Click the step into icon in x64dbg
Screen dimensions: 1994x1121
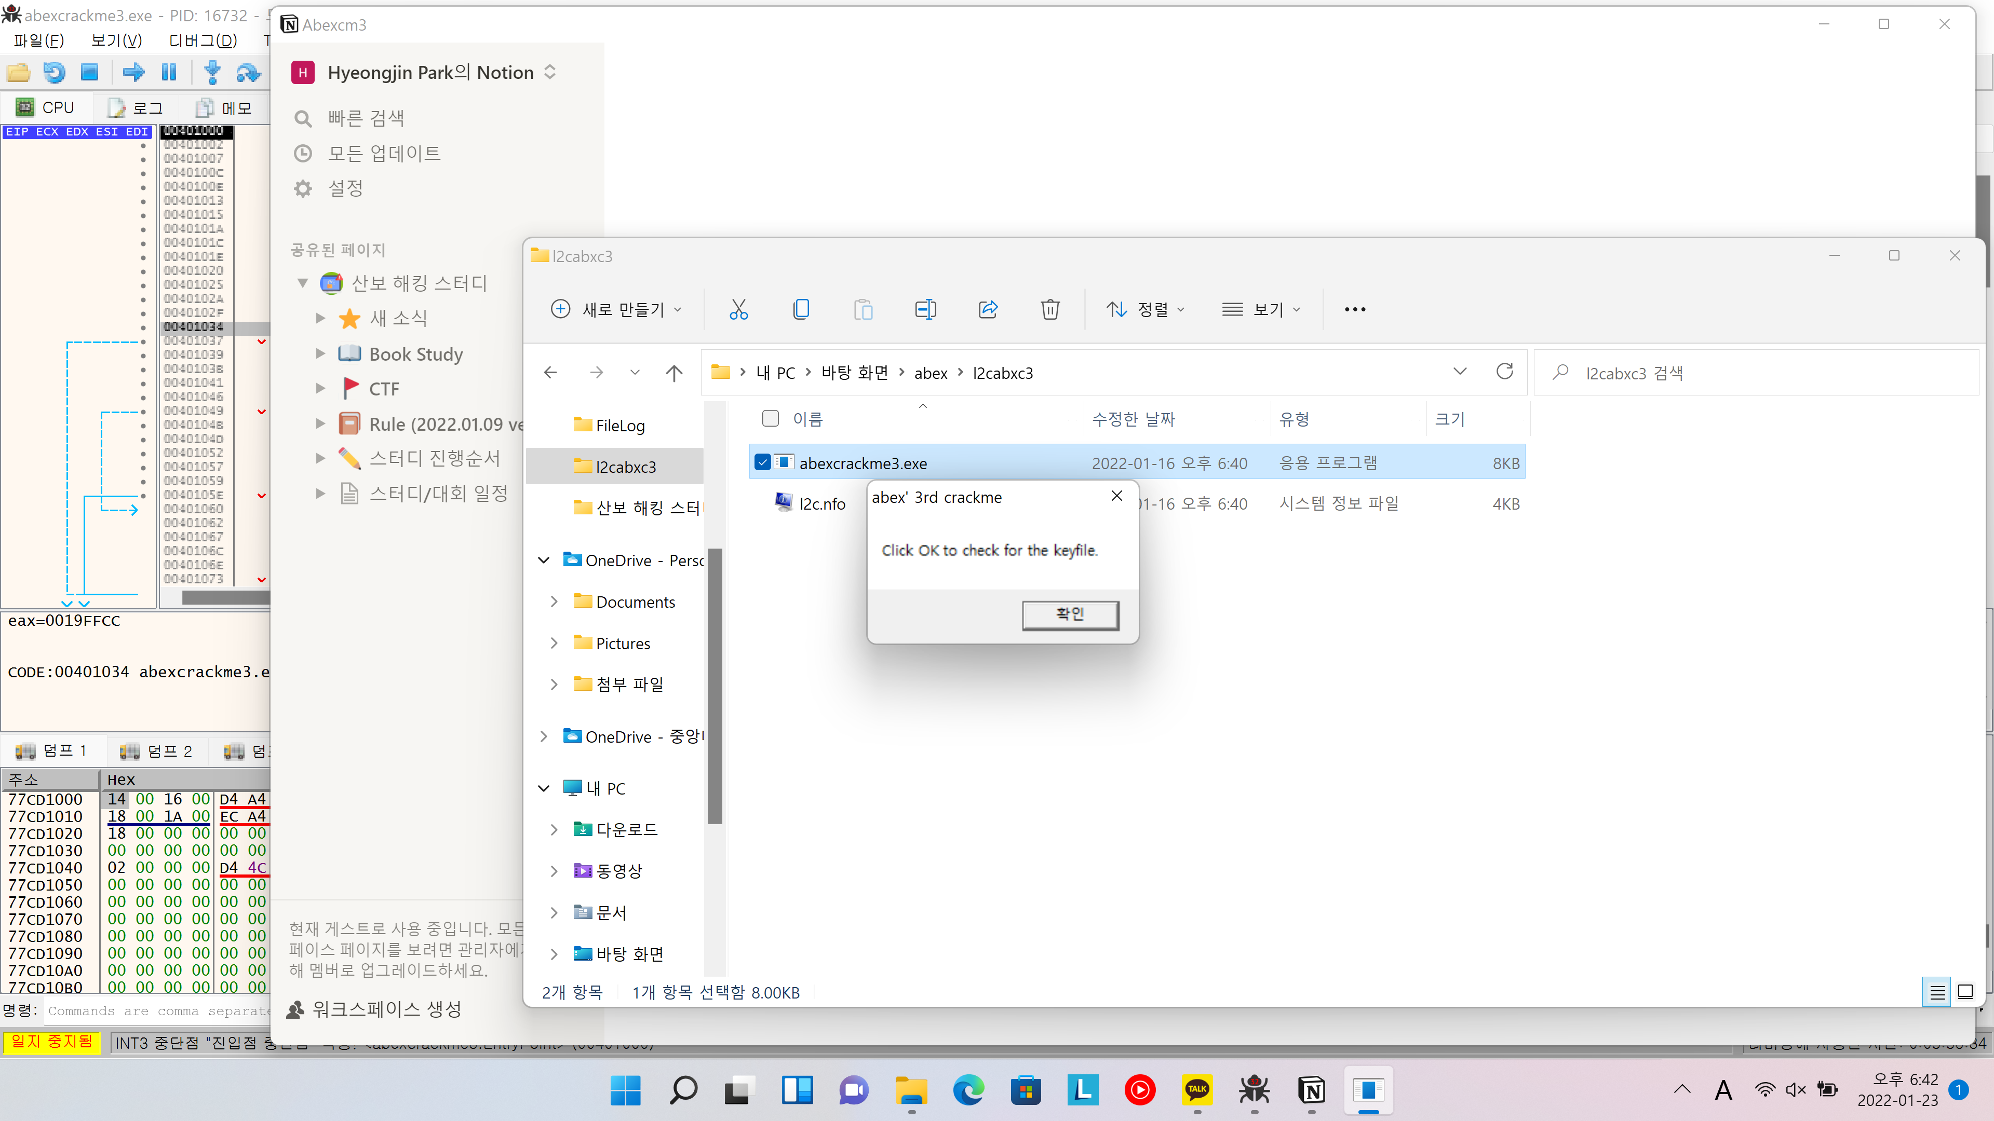[x=212, y=73]
